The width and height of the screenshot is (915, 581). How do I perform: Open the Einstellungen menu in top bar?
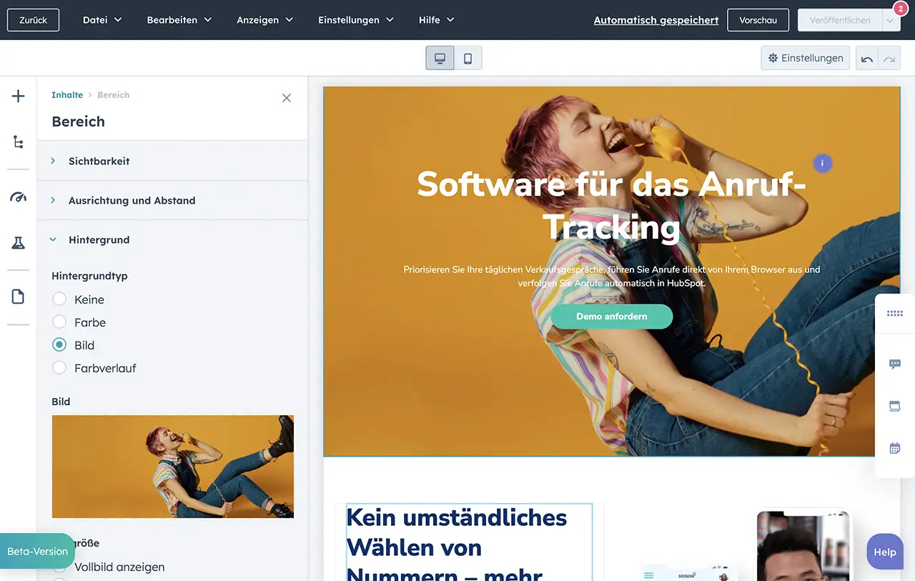pyautogui.click(x=356, y=20)
